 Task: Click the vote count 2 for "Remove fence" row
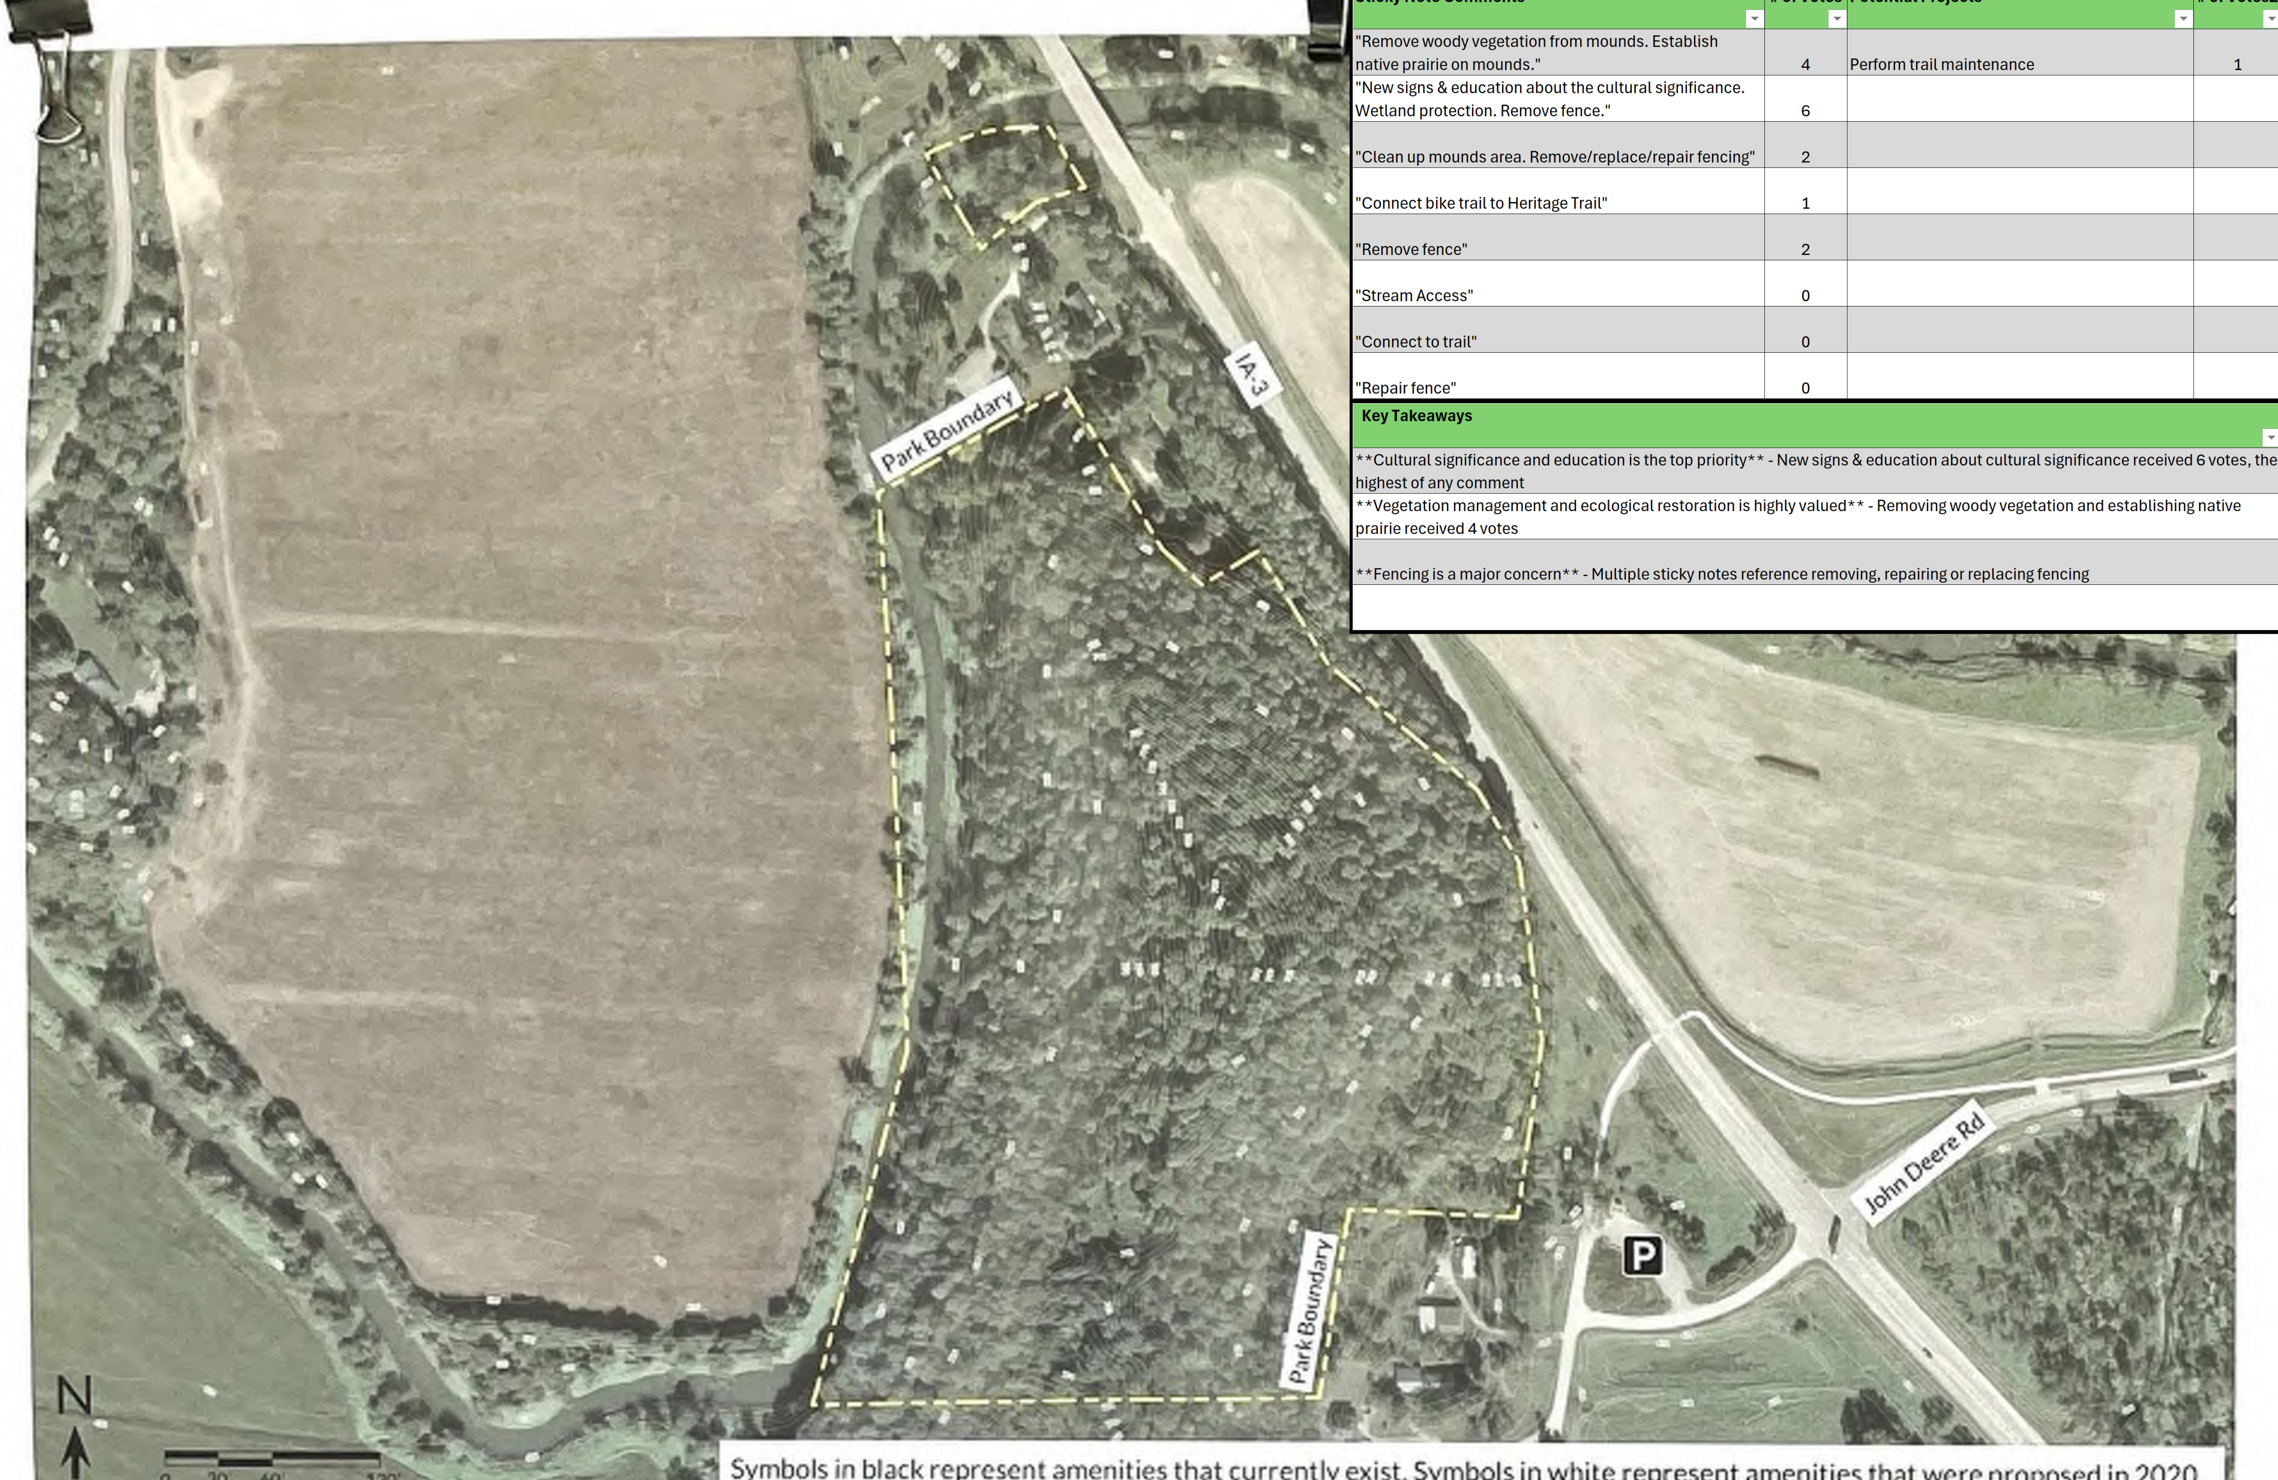[x=1806, y=237]
